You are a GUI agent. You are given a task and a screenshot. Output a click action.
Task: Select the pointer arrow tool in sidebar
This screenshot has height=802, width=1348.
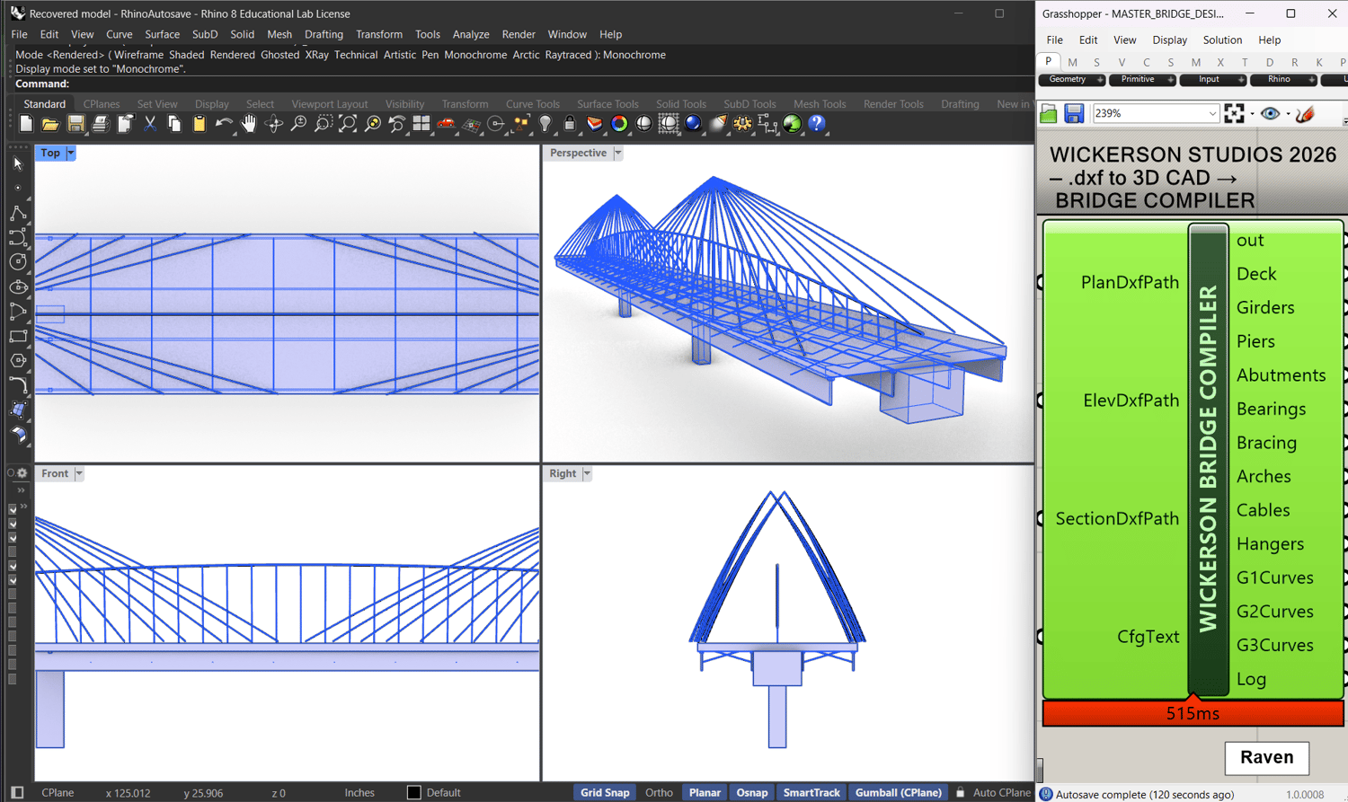point(18,164)
